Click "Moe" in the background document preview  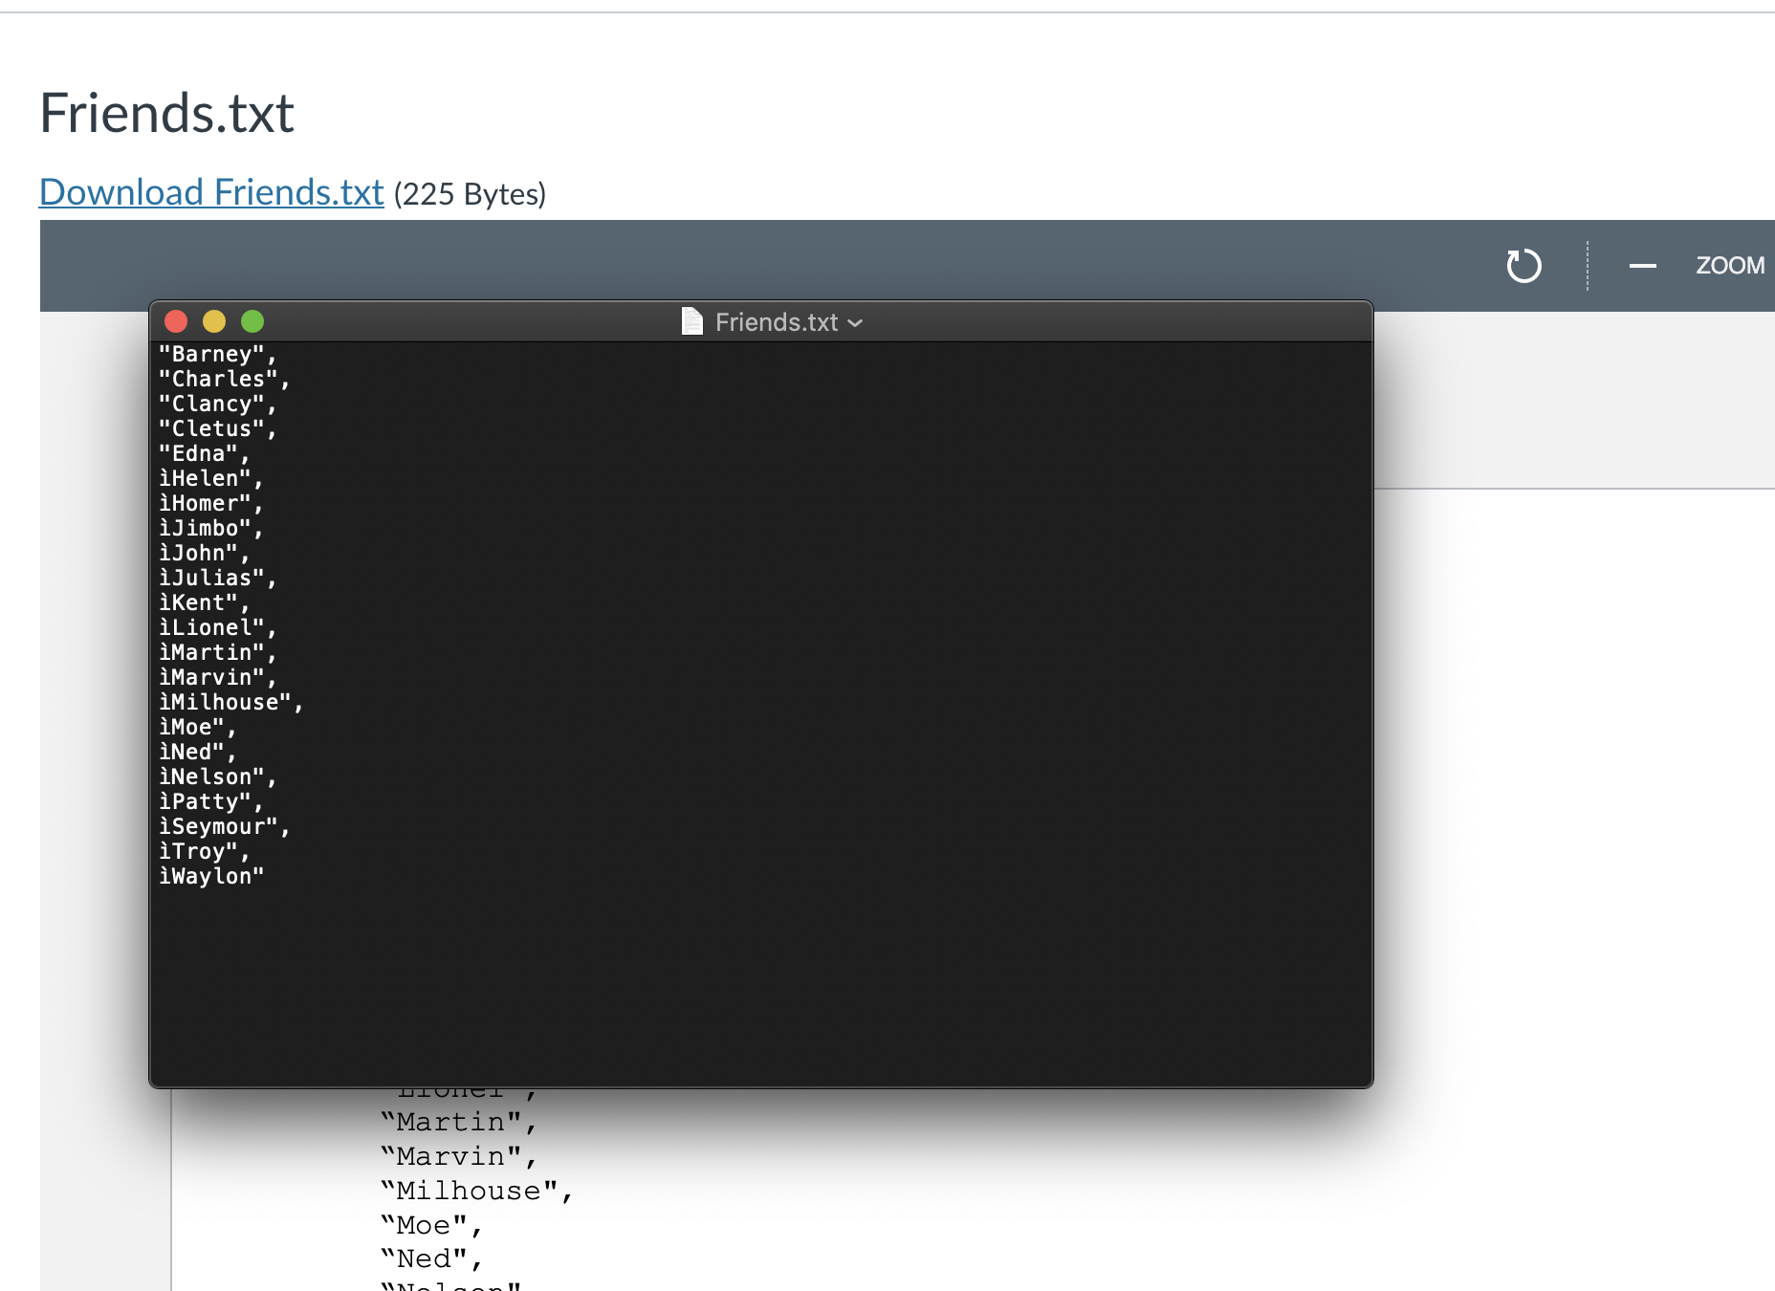431,1226
